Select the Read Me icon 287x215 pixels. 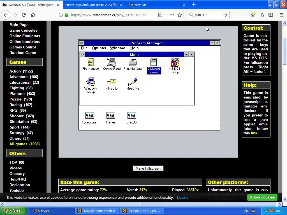133,84
